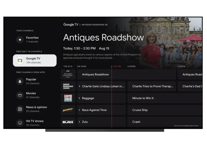The image size is (207, 144).
Task: Click the Aug 15 date text
Action: 104,48
